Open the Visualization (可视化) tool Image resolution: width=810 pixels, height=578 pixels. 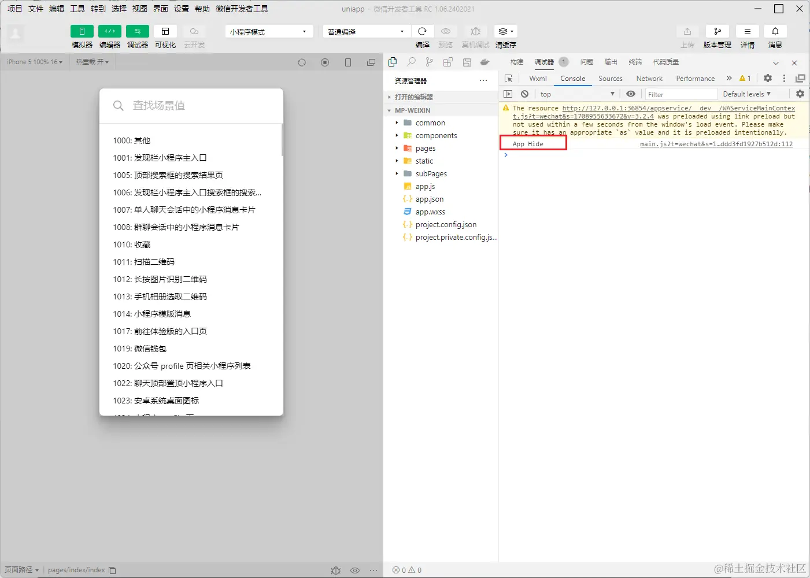(x=165, y=31)
